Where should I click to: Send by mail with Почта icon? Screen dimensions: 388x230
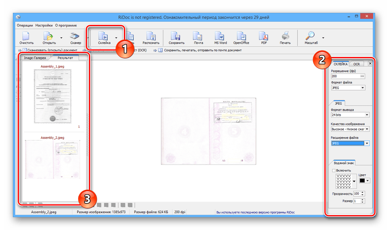[198, 38]
